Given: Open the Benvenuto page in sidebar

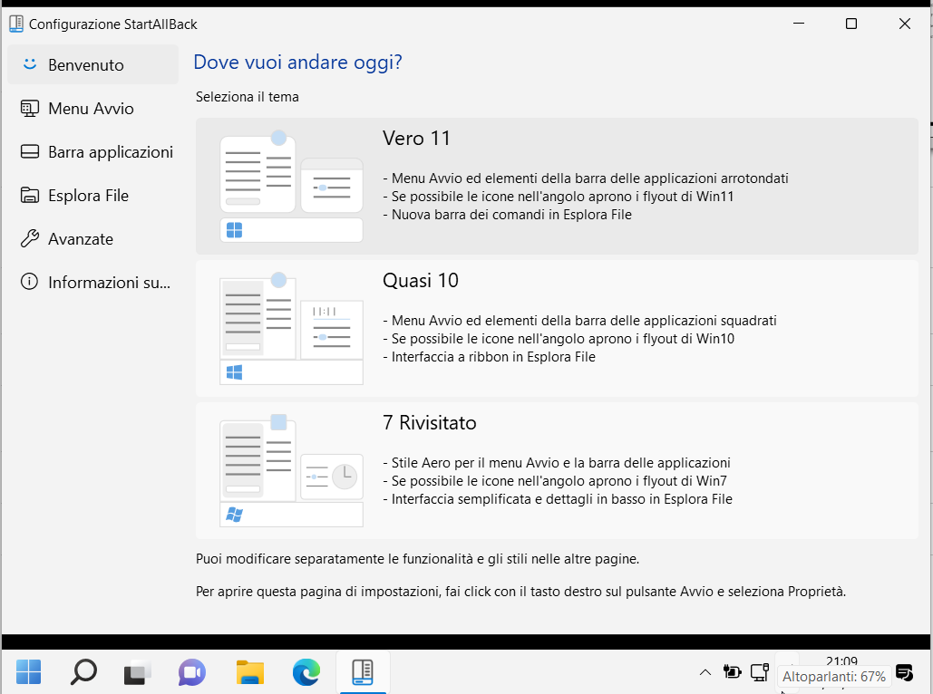Looking at the screenshot, I should (x=92, y=65).
